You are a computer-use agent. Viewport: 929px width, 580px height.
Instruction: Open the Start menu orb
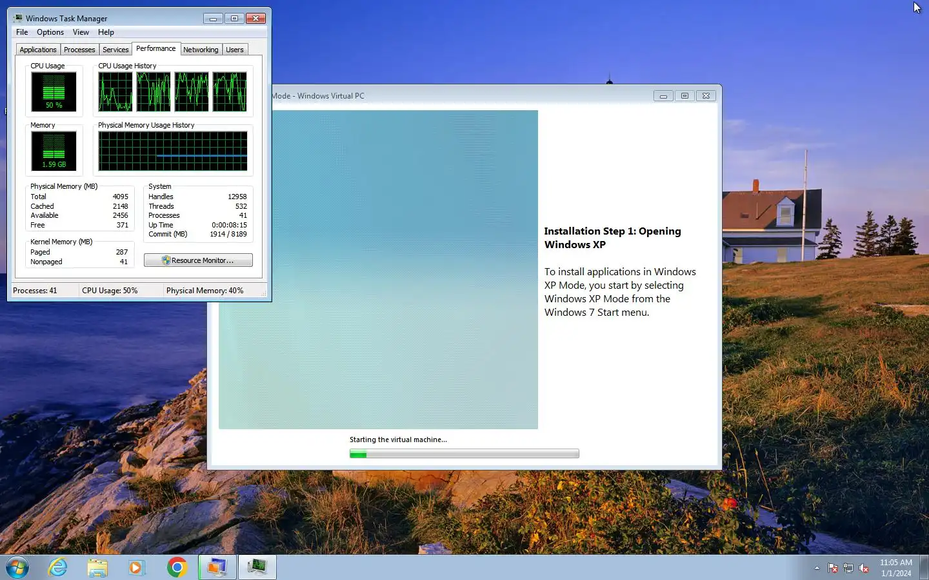[x=17, y=567]
